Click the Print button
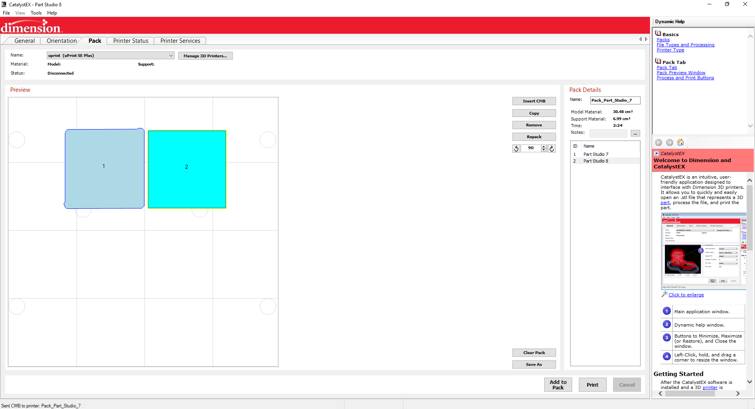The width and height of the screenshot is (755, 409). 593,385
